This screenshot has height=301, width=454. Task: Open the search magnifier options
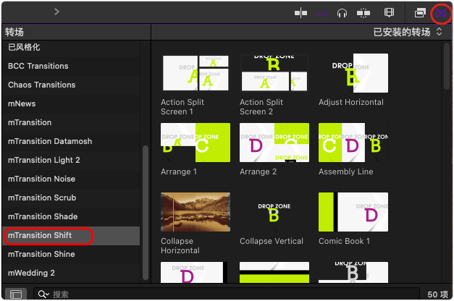[x=43, y=294]
